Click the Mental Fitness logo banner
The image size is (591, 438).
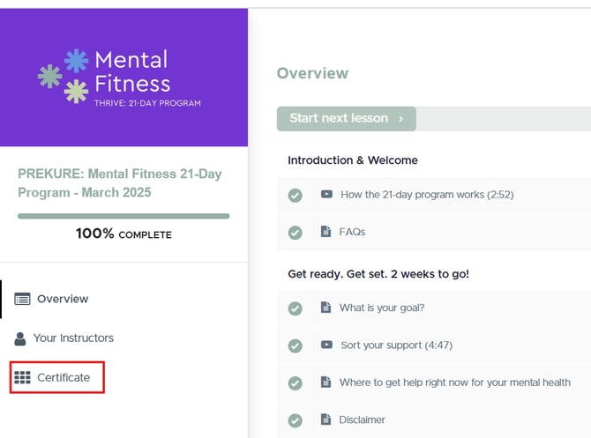click(123, 78)
